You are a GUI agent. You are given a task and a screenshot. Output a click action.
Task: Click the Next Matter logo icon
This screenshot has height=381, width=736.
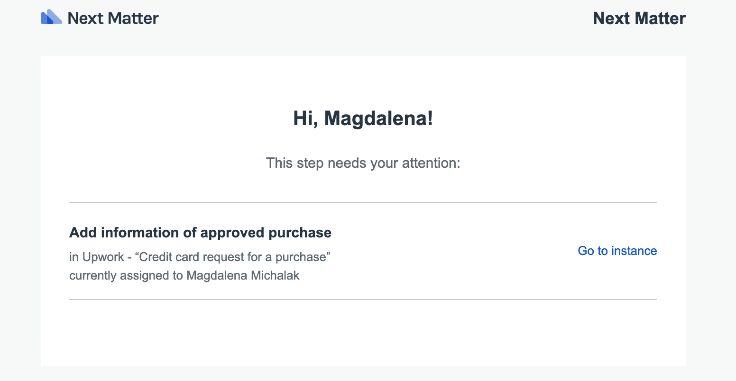click(51, 17)
